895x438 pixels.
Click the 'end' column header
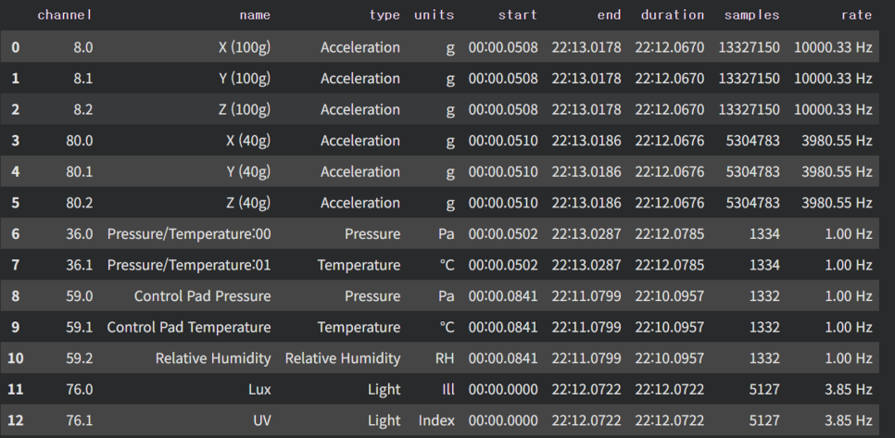click(609, 15)
